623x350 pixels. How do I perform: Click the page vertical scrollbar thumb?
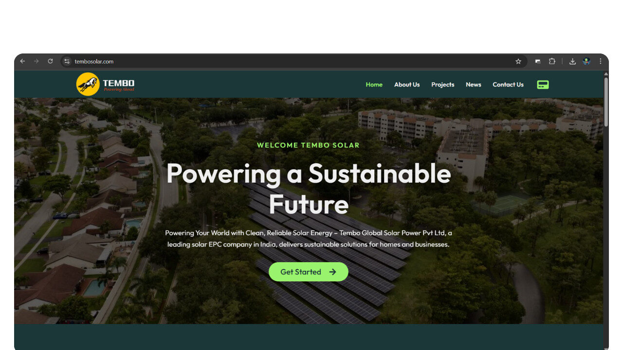point(606,102)
